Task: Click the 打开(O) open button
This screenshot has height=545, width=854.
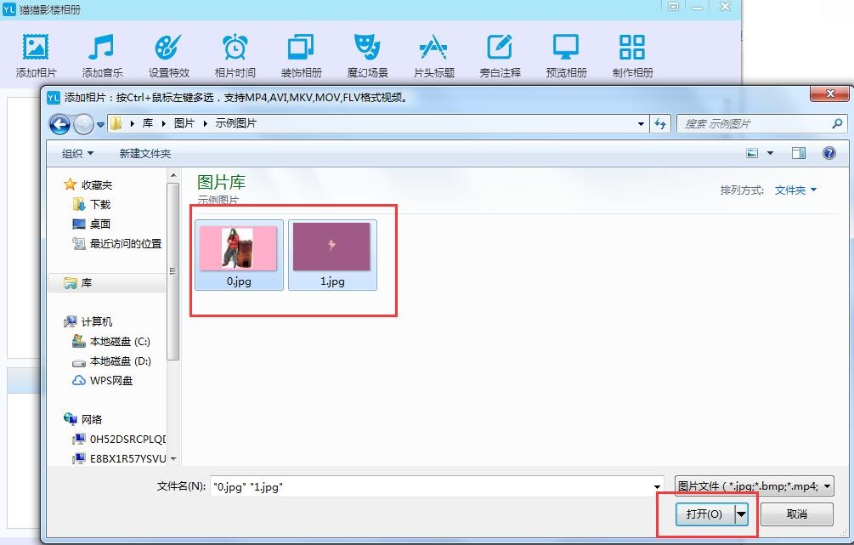Action: 704,514
